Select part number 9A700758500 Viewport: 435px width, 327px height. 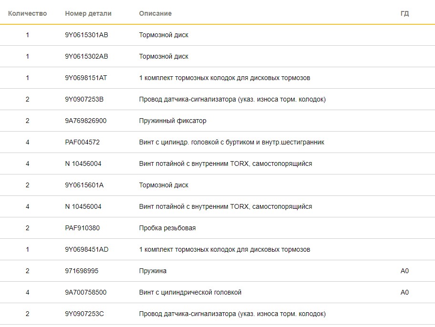pyautogui.click(x=86, y=292)
